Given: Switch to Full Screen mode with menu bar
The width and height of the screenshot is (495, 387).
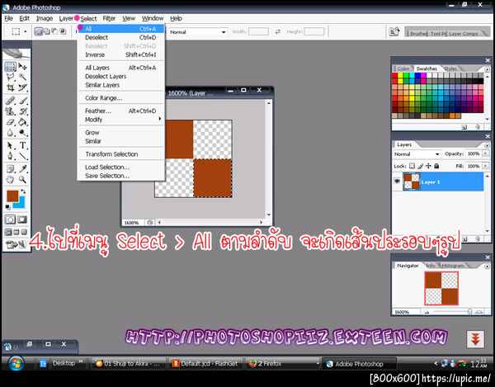Looking at the screenshot, I should [x=16, y=233].
